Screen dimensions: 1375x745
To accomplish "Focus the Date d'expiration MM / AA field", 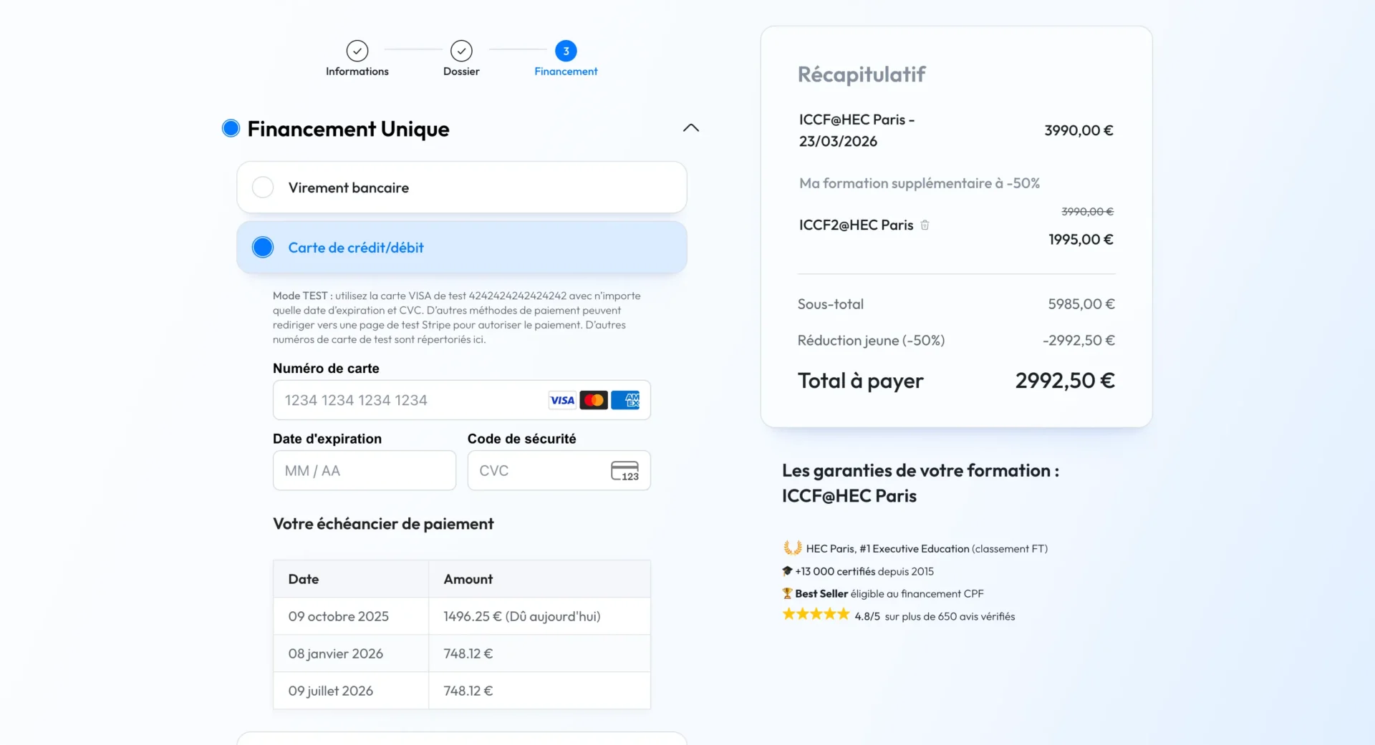I will 365,471.
